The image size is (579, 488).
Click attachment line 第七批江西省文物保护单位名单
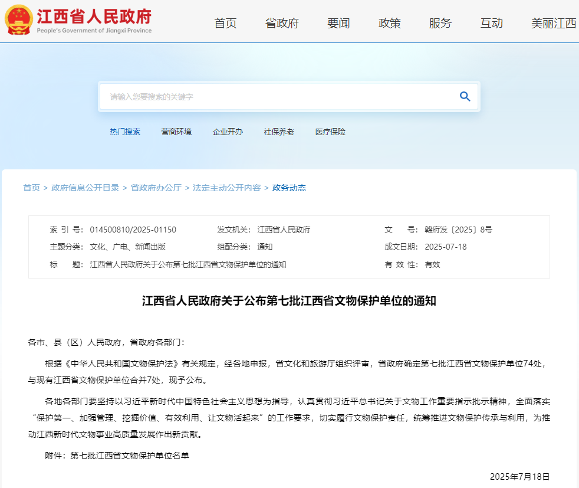(130, 456)
